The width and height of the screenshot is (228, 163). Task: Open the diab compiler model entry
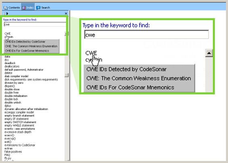coord(16,76)
